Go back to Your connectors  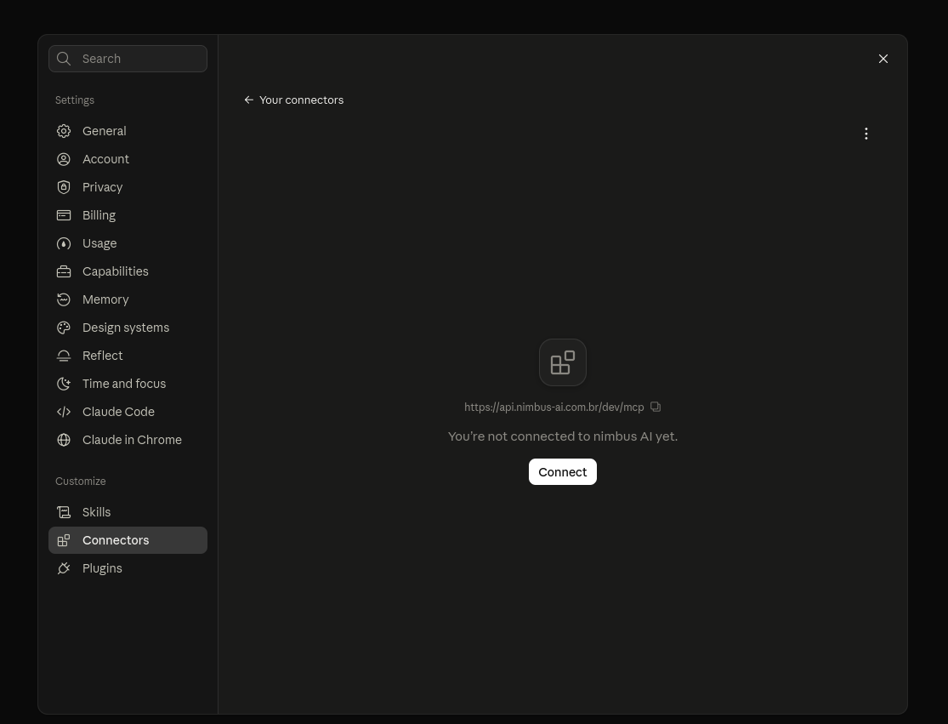[x=294, y=100]
